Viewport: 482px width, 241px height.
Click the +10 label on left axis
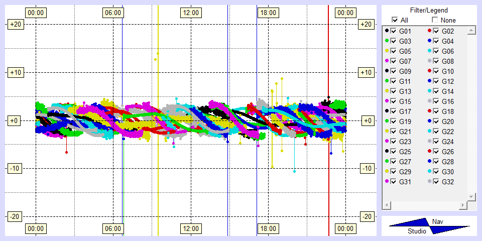15,73
